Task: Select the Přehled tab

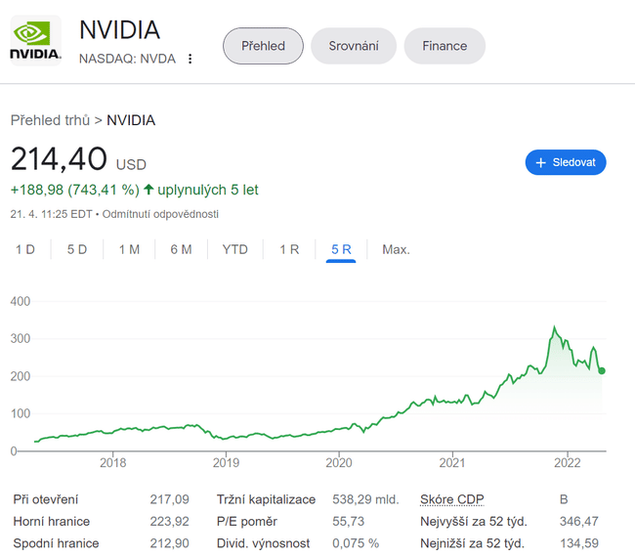Action: click(263, 46)
